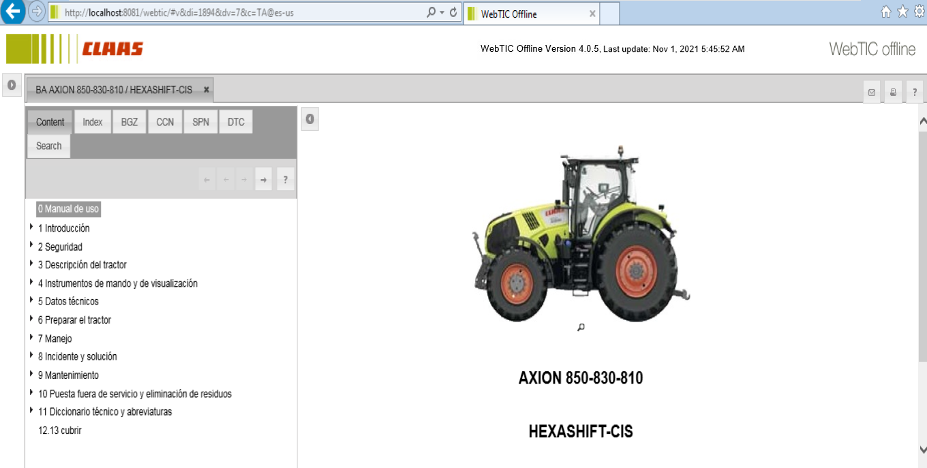The height and width of the screenshot is (468, 927).
Task: Click the AXION 850-830-810 heading text
Action: tap(581, 378)
